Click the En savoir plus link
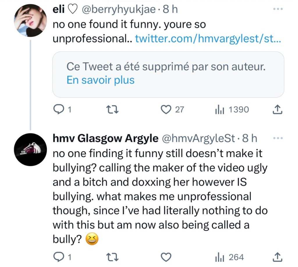The height and width of the screenshot is (267, 298). pos(100,80)
